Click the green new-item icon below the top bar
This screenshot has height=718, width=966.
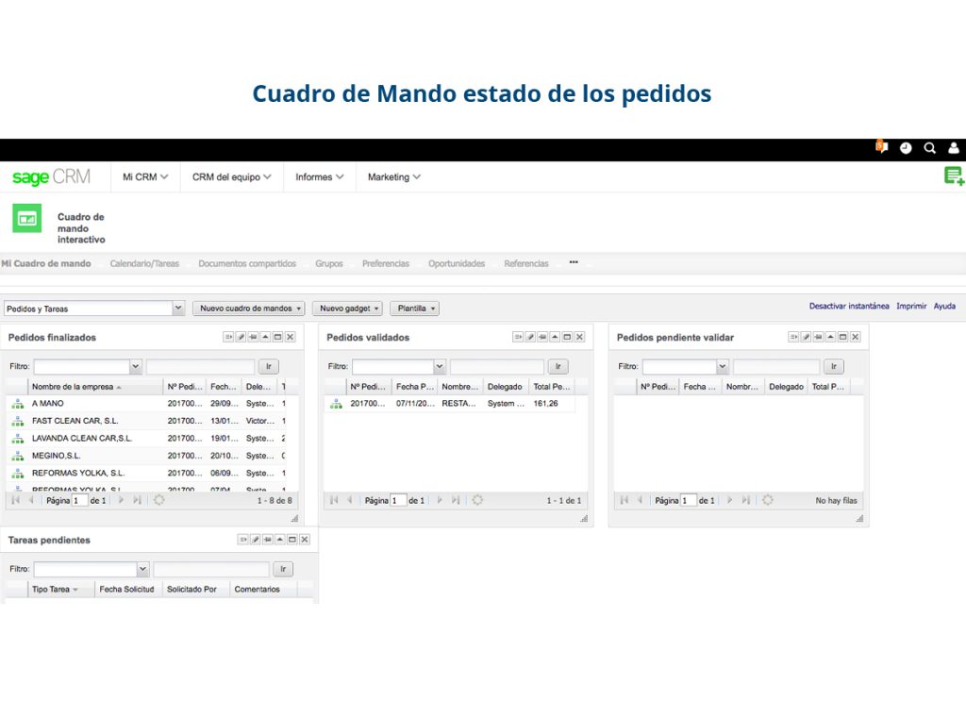pyautogui.click(x=954, y=175)
